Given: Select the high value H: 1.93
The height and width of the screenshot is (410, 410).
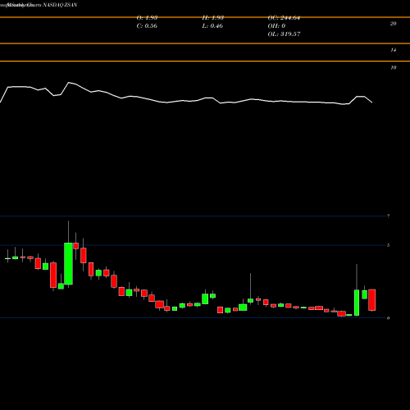Looking at the screenshot, I should pos(212,18).
